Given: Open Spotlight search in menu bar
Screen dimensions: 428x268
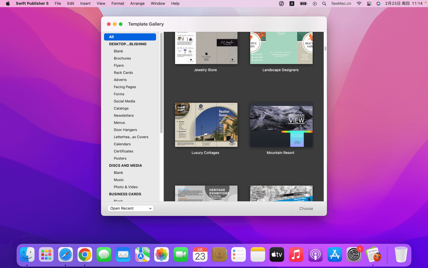Looking at the screenshot, I should [x=324, y=4].
